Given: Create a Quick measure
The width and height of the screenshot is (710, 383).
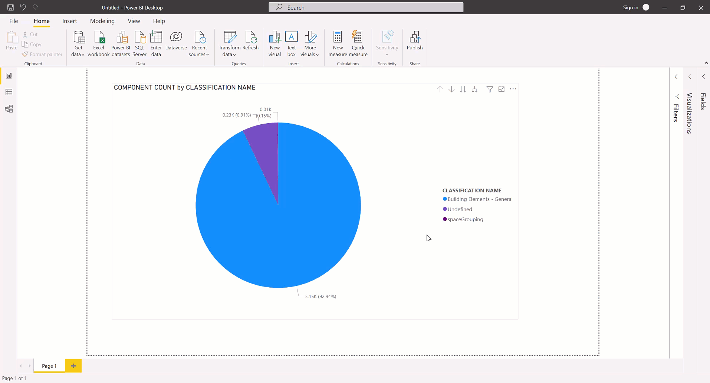Looking at the screenshot, I should point(358,44).
